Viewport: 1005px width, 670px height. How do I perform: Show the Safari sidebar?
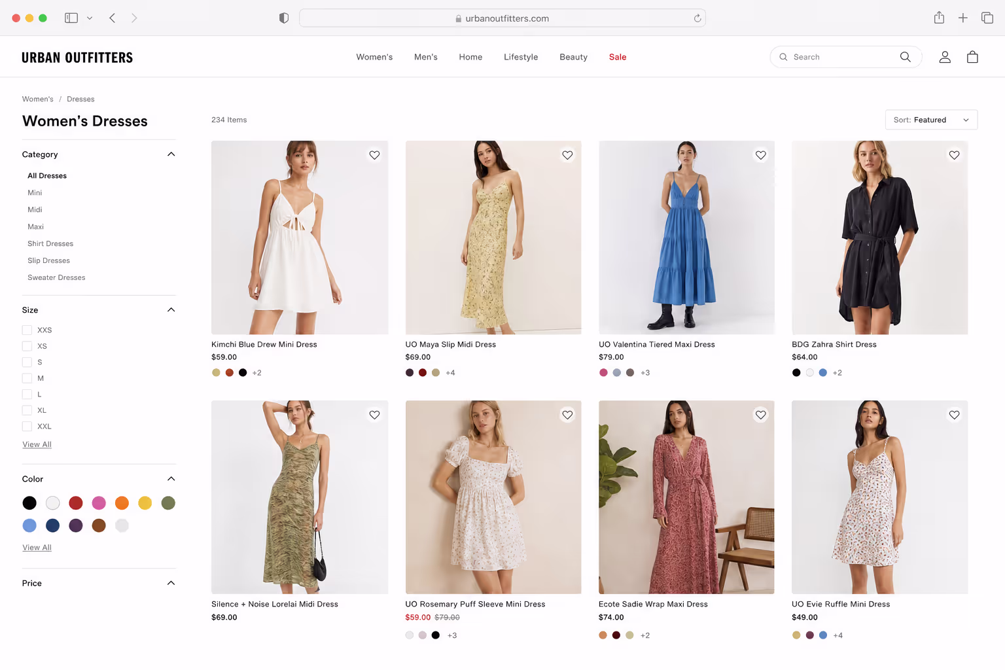click(71, 18)
